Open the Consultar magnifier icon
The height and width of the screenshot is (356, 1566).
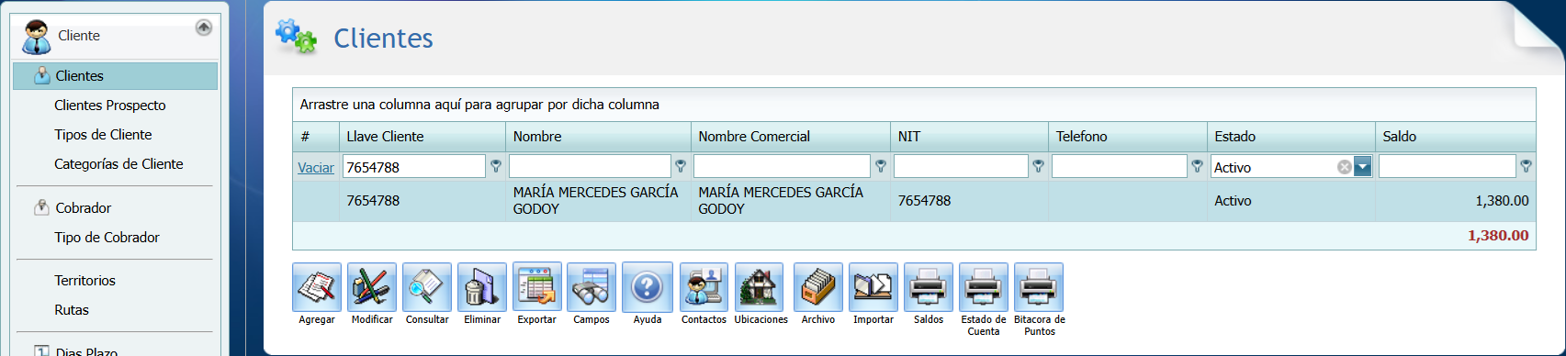tap(427, 287)
